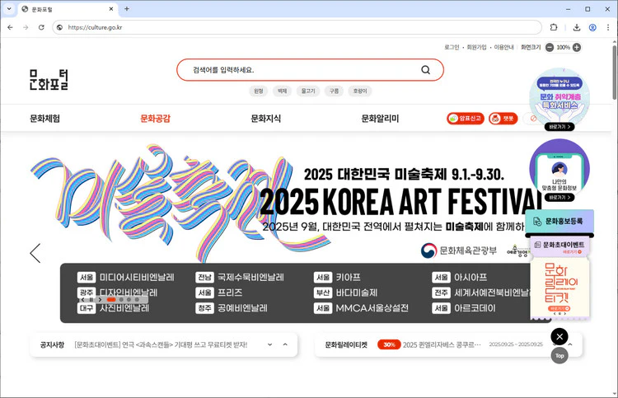Image resolution: width=618 pixels, height=398 pixels.
Task: Click the 이용안내 link
Action: [503, 47]
